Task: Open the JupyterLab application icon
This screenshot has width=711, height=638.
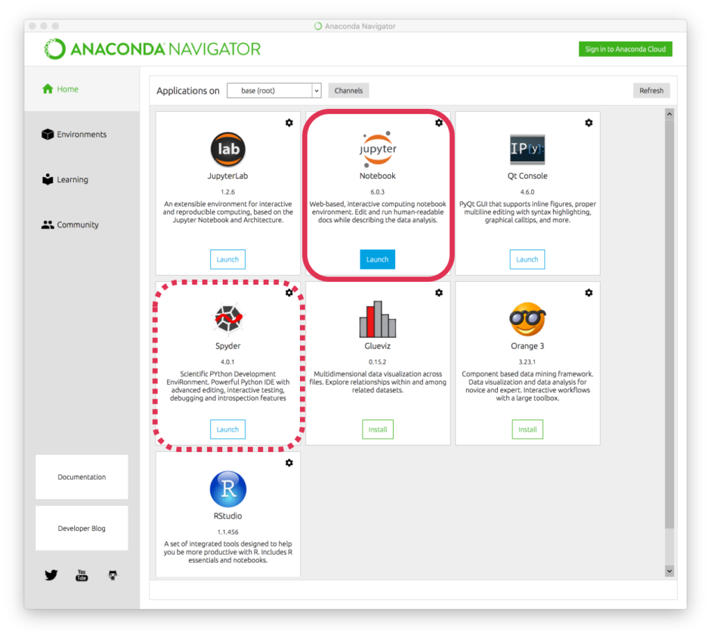Action: tap(228, 149)
